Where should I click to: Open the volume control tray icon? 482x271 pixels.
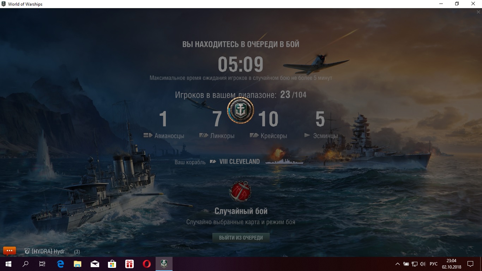(423, 264)
